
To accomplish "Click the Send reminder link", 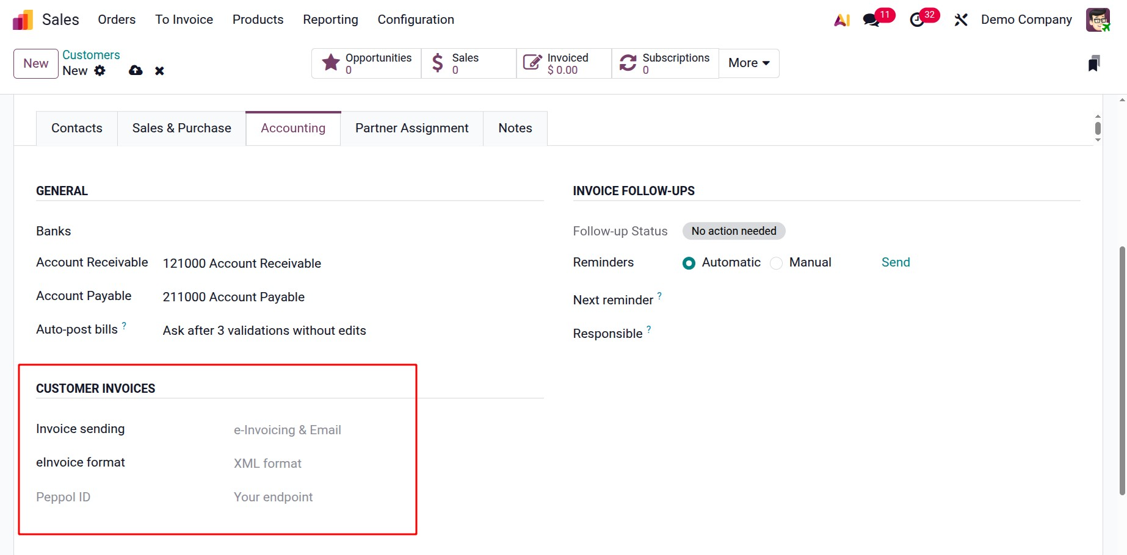I will pyautogui.click(x=896, y=262).
